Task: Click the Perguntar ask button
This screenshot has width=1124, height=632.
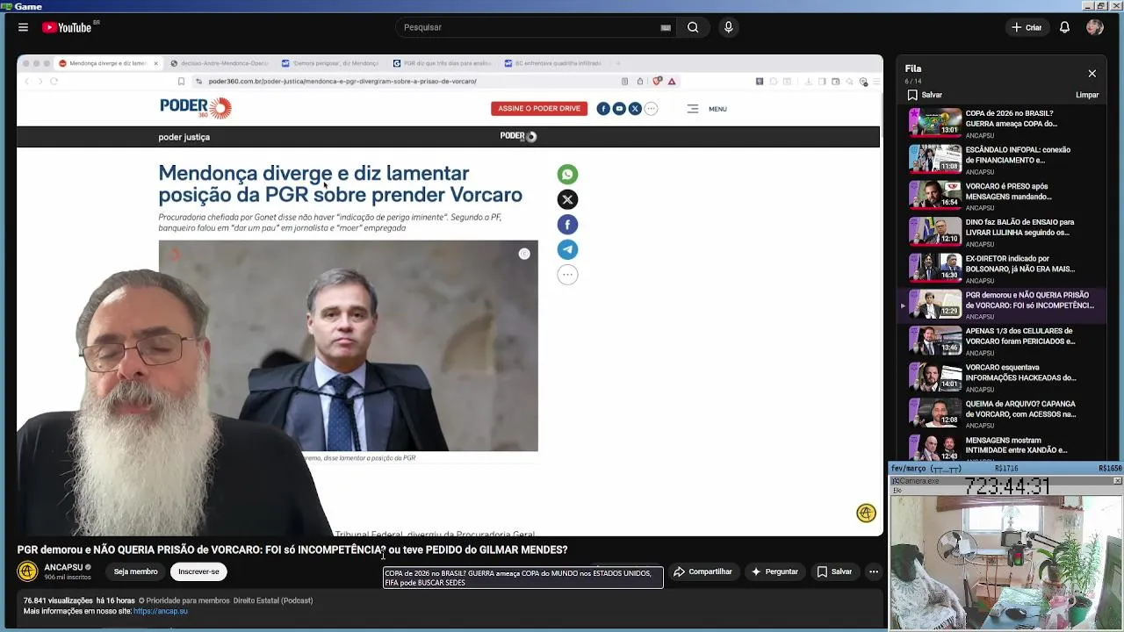Action: click(773, 571)
